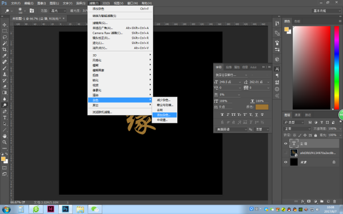
Task: Select the Hand tool
Action: 5,136
